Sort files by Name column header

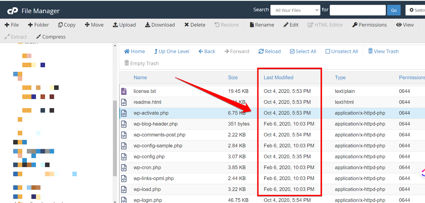tap(140, 77)
